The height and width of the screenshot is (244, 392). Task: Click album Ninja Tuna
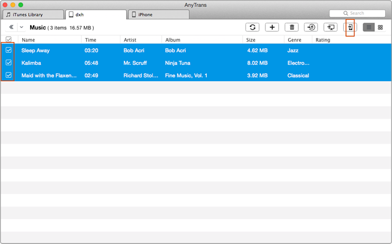click(177, 63)
